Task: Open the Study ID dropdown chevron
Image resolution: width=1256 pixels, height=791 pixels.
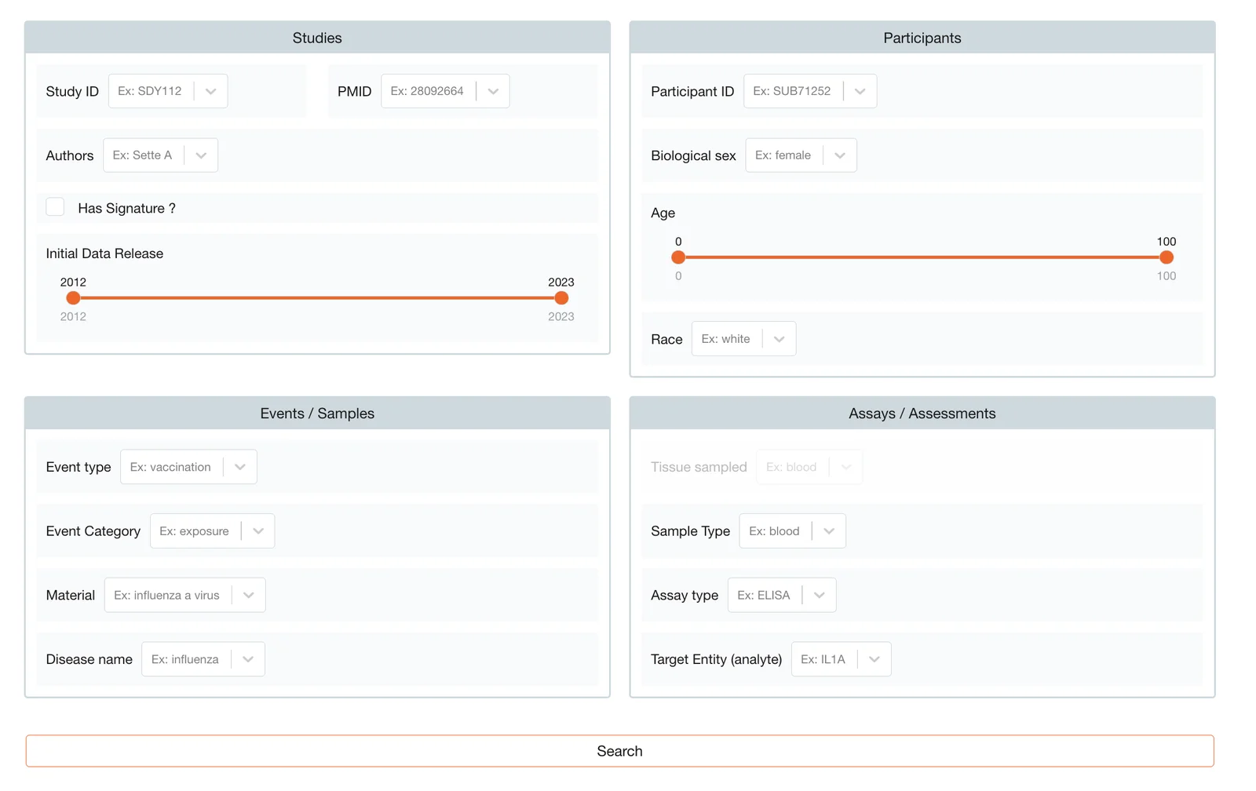Action: [x=210, y=91]
